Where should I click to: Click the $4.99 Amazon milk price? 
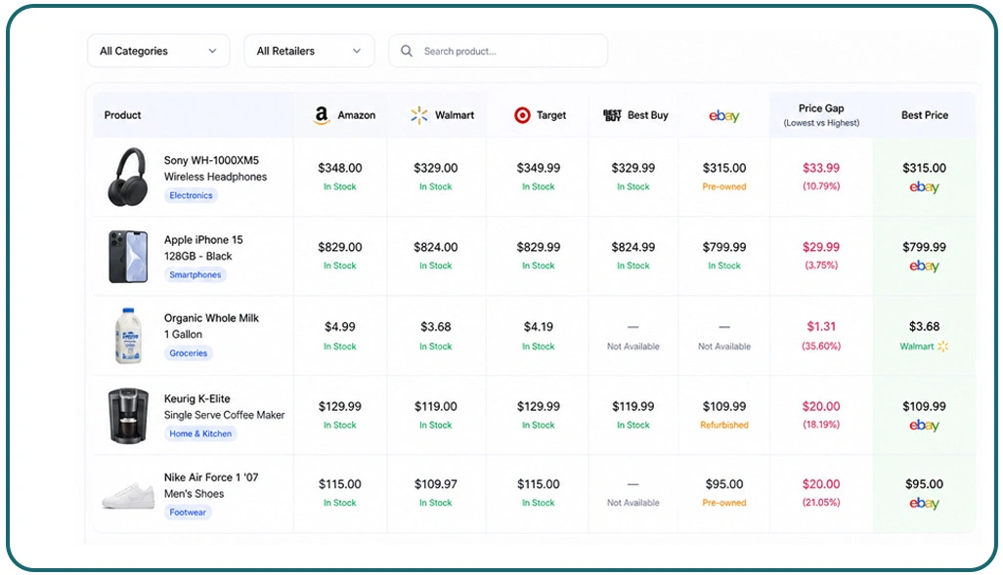[339, 327]
